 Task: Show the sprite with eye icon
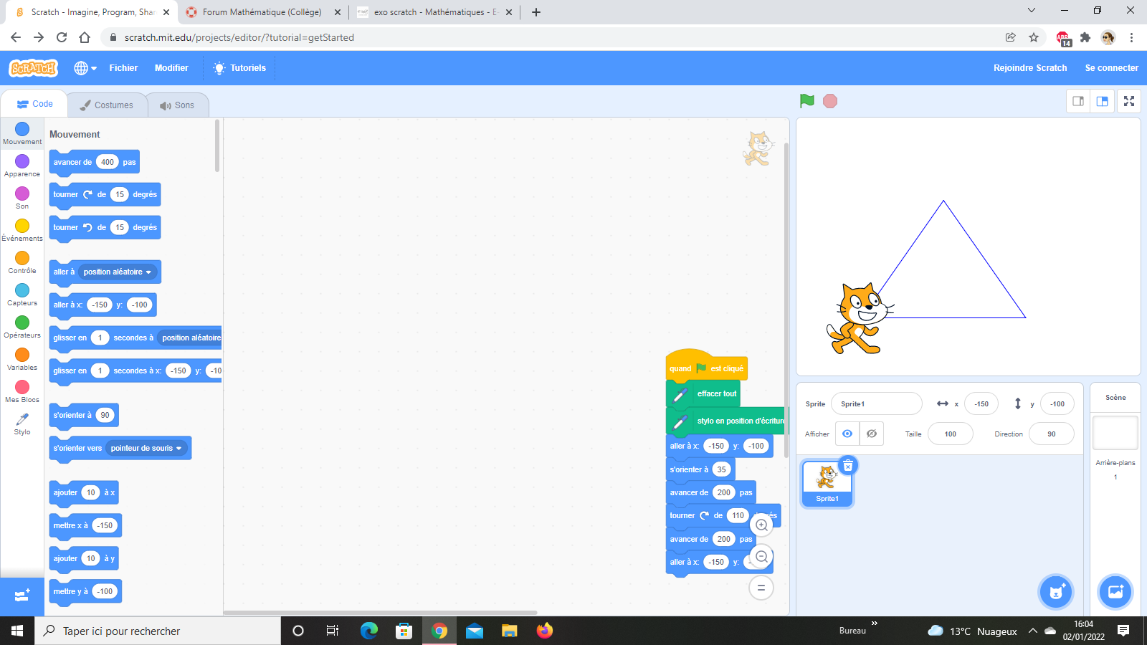pyautogui.click(x=847, y=434)
